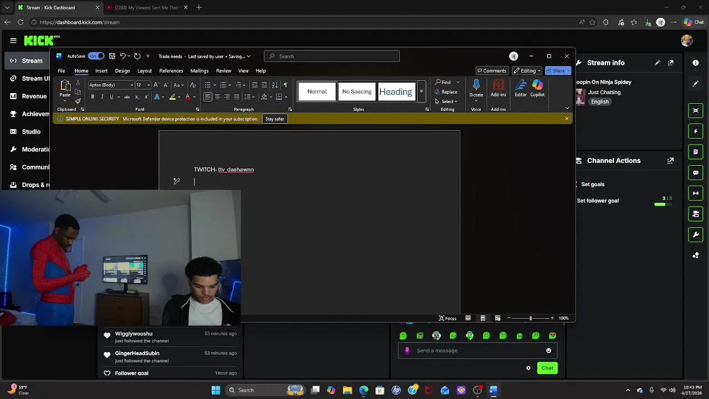Toggle Superscript formatting
709x399 pixels.
[x=146, y=97]
